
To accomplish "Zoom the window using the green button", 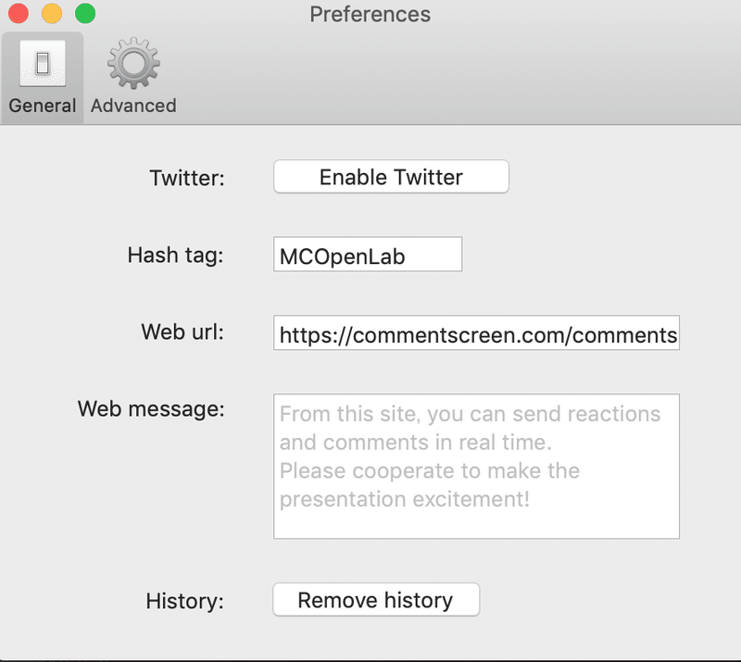I will (85, 13).
